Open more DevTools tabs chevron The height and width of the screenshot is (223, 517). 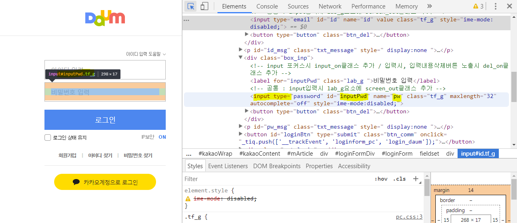coord(429,6)
